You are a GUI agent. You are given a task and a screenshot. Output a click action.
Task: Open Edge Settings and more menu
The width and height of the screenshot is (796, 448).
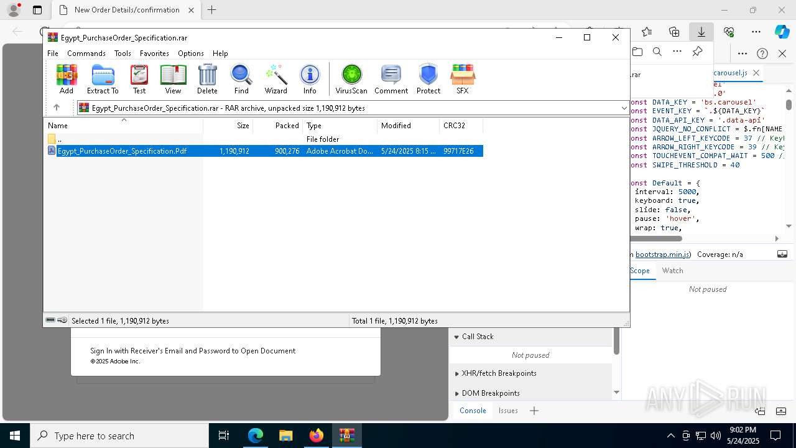756,32
